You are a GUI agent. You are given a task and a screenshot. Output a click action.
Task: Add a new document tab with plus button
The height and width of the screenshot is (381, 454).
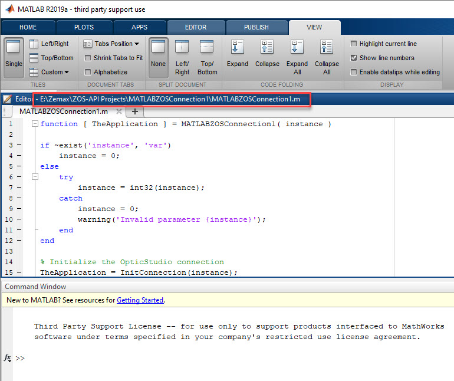coord(134,111)
